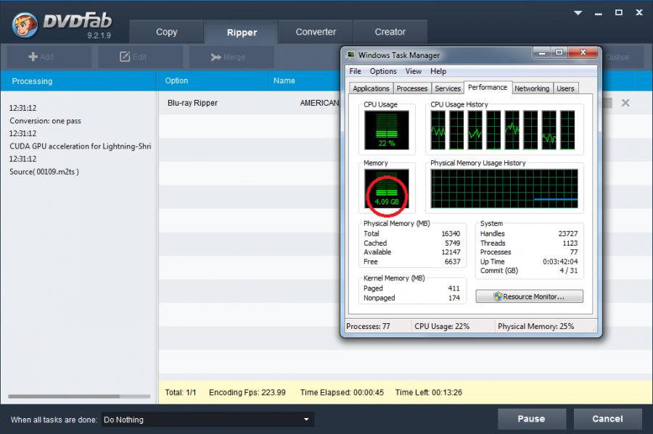The height and width of the screenshot is (434, 653).
Task: Click the Task Manager title bar icon
Action: click(x=351, y=55)
